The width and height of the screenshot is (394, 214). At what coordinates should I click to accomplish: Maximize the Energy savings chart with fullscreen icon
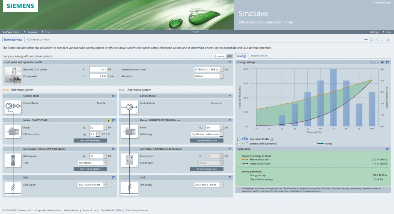[382, 62]
